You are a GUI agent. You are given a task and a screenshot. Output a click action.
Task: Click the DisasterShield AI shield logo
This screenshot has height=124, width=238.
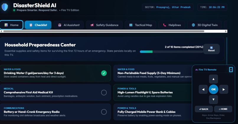[5, 7]
